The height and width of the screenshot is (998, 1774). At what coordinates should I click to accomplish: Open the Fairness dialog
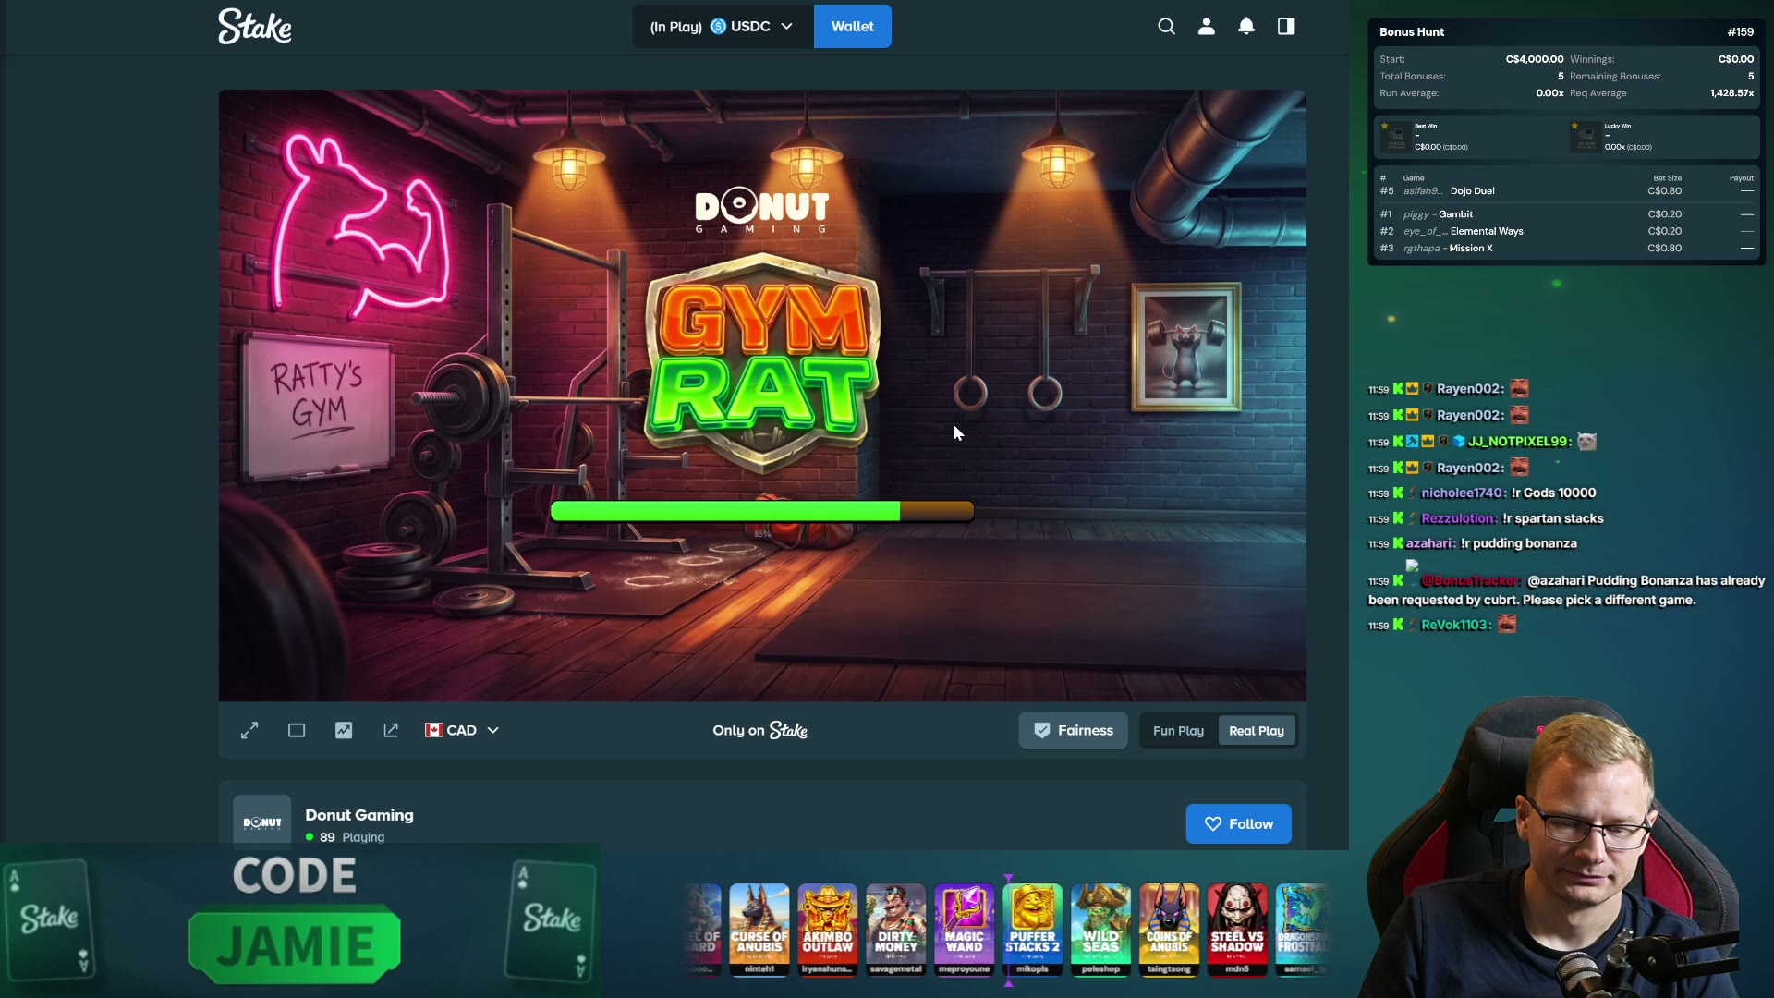[1073, 730]
